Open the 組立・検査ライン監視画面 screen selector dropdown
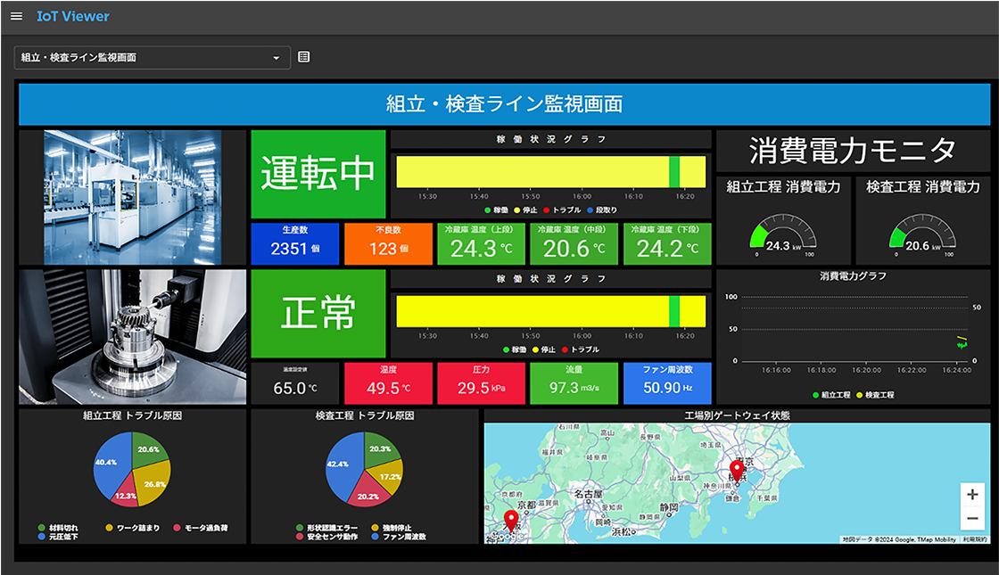Viewport: 999px width, 575px height. (152, 56)
